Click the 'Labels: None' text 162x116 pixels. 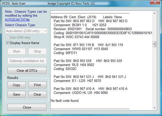pos(112,17)
